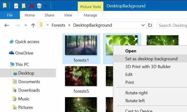187x112 pixels.
Task: Click the Picture Tools contextual tab header
Action: click(91, 7)
